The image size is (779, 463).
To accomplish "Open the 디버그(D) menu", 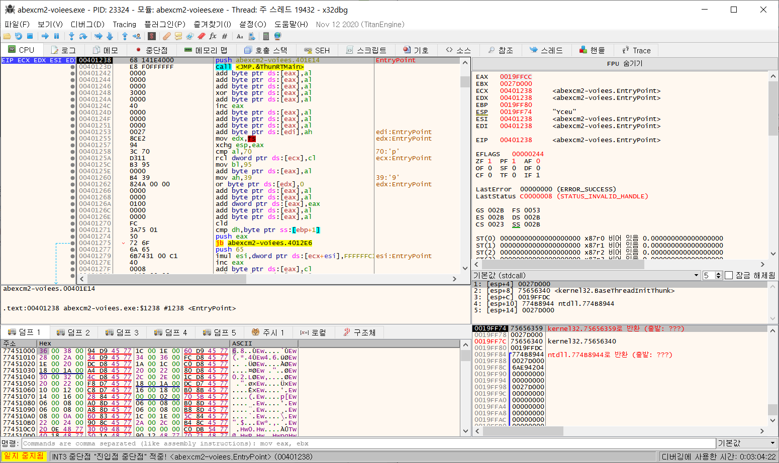I will (x=87, y=24).
